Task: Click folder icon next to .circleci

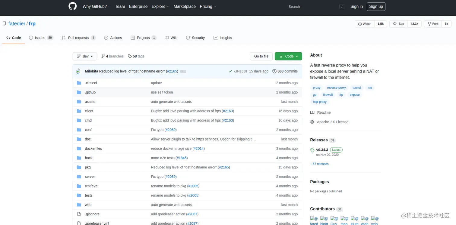Action: [79, 83]
